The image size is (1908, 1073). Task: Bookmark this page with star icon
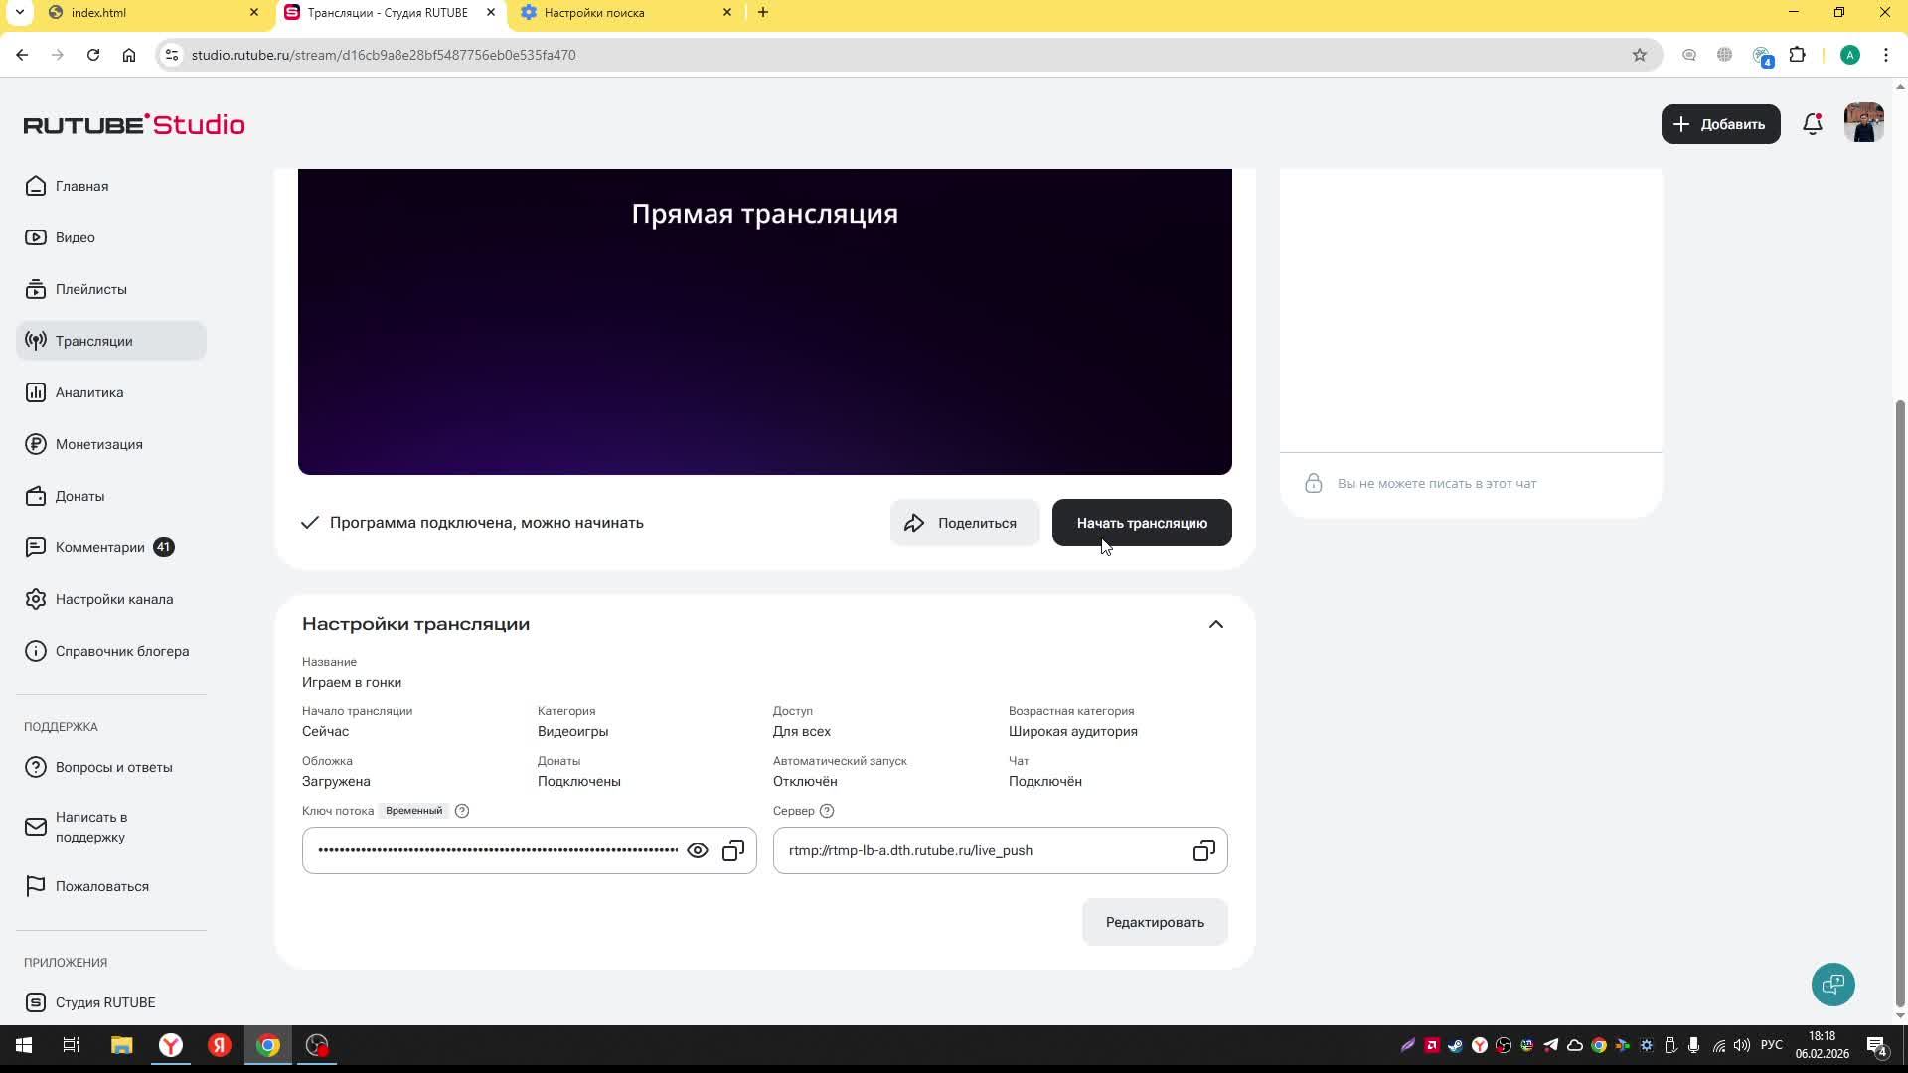[1640, 55]
